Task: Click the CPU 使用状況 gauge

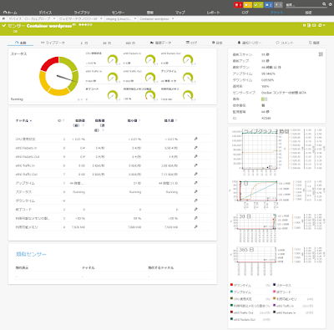Action: (x=113, y=59)
